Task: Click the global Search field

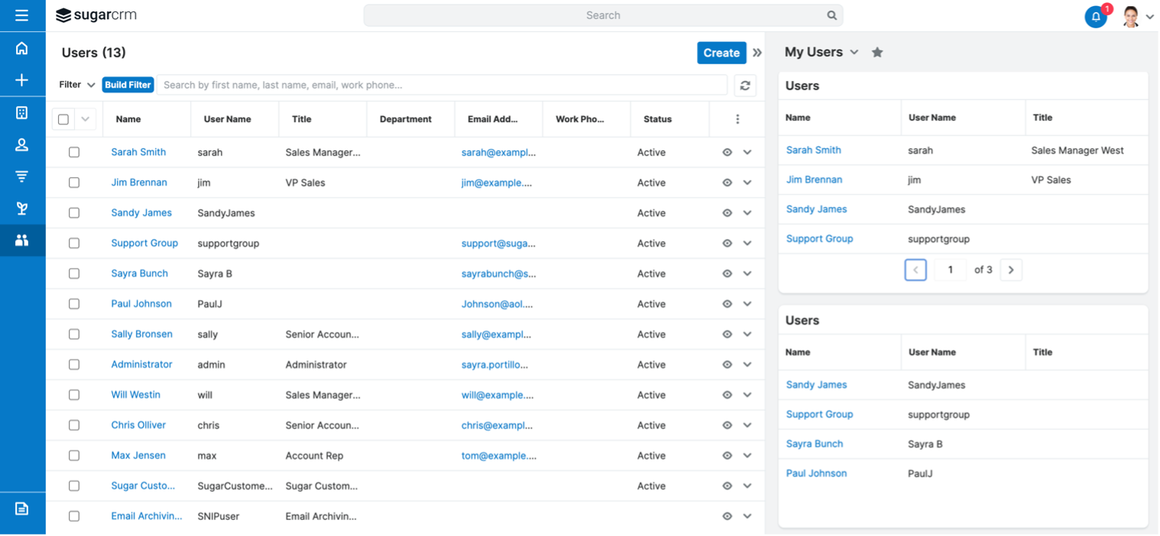Action: point(602,15)
